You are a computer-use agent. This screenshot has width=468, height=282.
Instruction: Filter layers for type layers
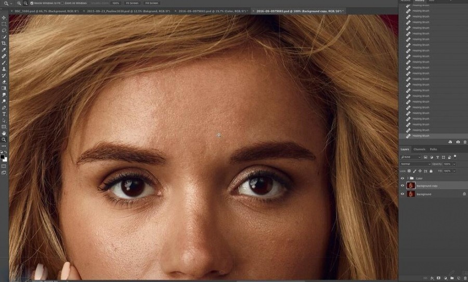[x=437, y=157]
